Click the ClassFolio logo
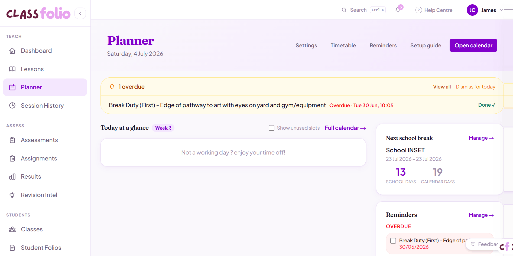This screenshot has width=513, height=256. (x=38, y=13)
